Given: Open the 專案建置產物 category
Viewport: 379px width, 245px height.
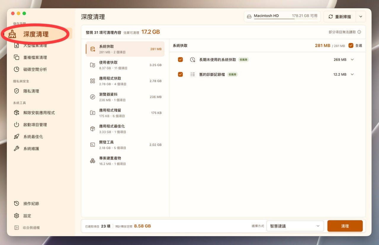Looking at the screenshot, I should pyautogui.click(x=125, y=161).
